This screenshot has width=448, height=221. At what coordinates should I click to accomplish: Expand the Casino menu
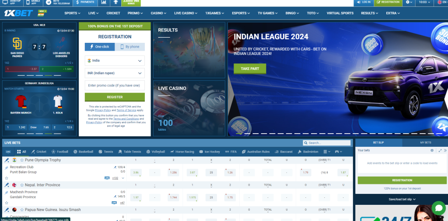click(158, 13)
